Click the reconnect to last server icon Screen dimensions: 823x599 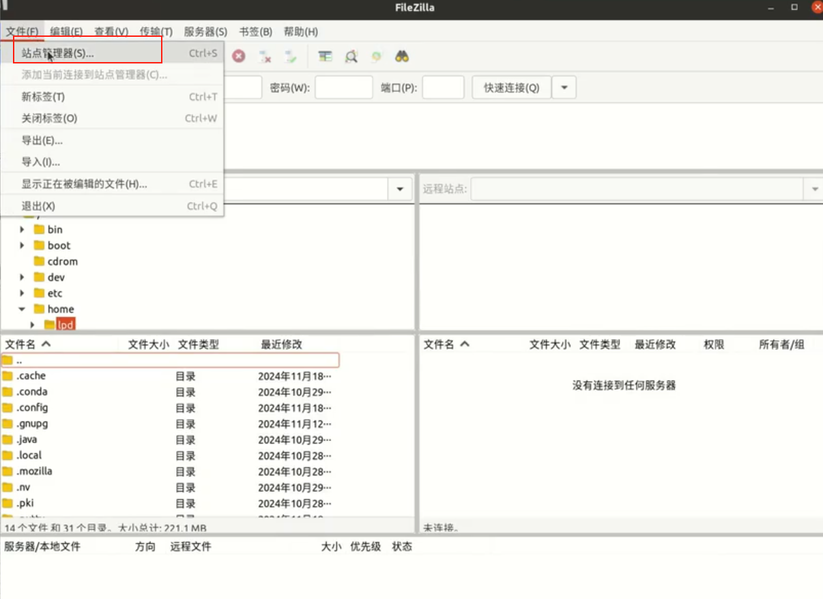[291, 57]
